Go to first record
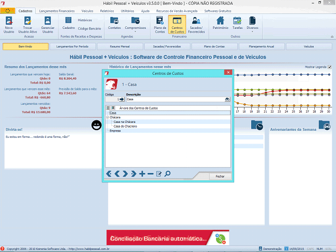This screenshot has height=252, width=336. pos(109,174)
